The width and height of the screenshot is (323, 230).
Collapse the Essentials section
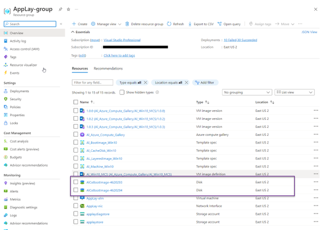tap(81, 32)
